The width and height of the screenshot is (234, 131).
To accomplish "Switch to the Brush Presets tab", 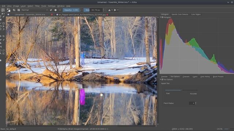I will point(218,77).
